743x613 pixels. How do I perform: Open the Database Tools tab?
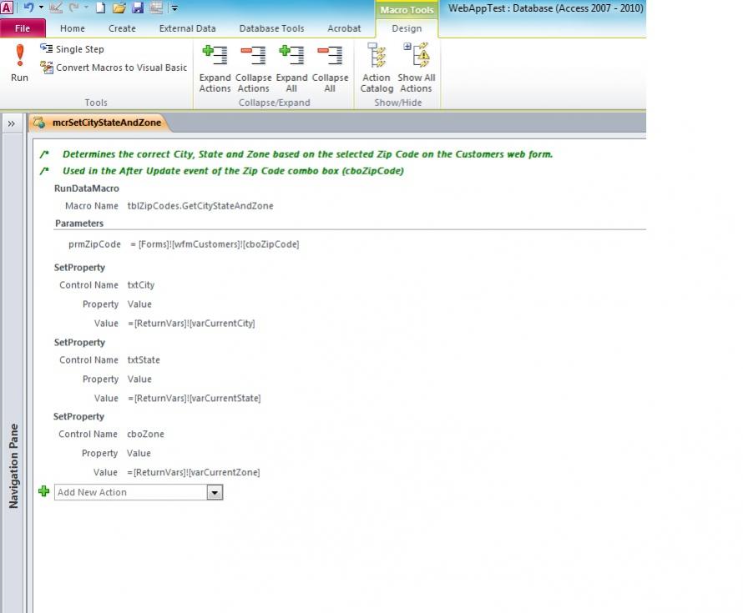(x=271, y=28)
